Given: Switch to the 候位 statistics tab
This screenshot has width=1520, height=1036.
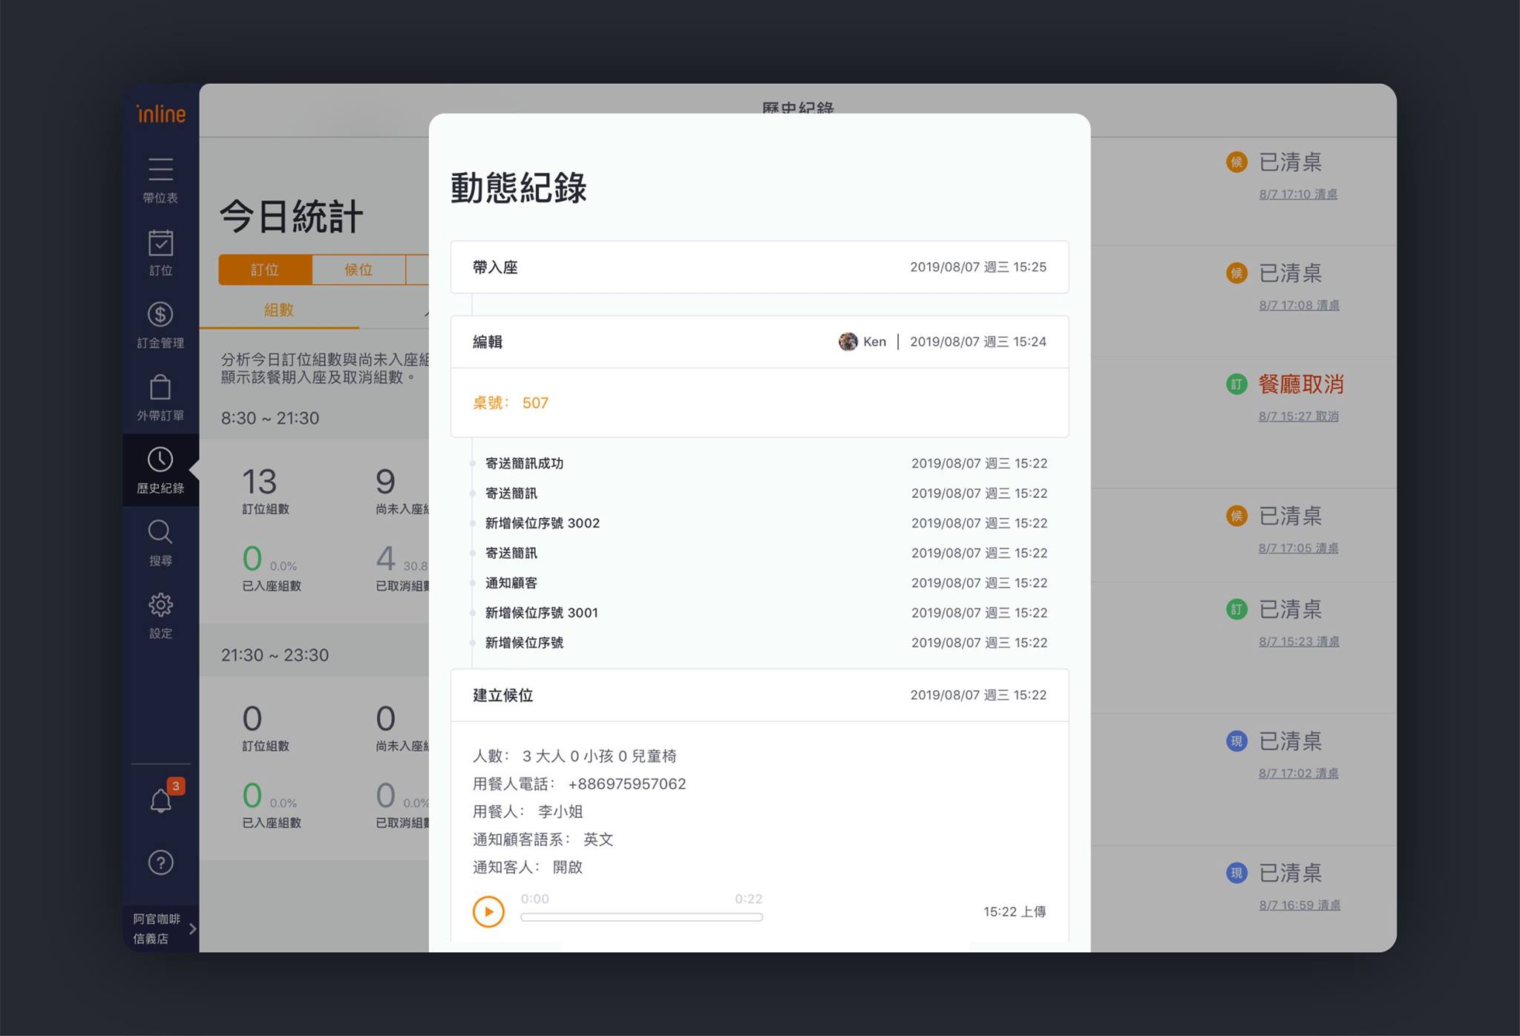Looking at the screenshot, I should [x=358, y=270].
